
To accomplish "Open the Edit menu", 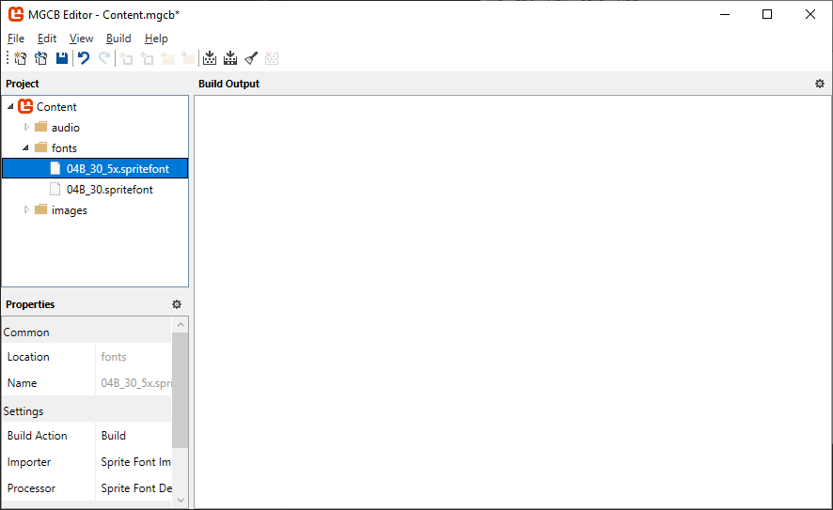I will (x=47, y=39).
